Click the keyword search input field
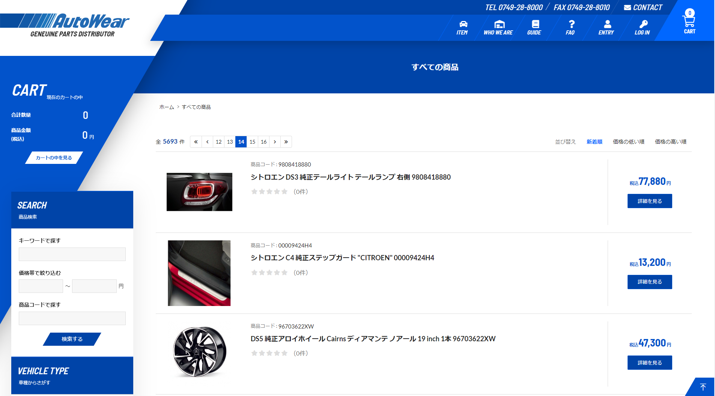Viewport: 715px width, 396px height. click(72, 254)
